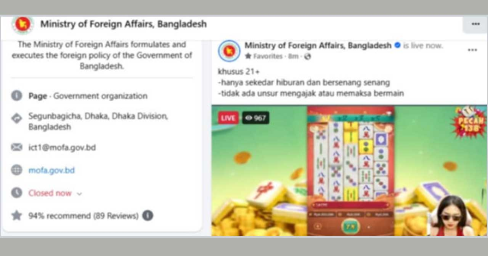
Task: Click the 967 viewers count badge
Action: pos(255,118)
